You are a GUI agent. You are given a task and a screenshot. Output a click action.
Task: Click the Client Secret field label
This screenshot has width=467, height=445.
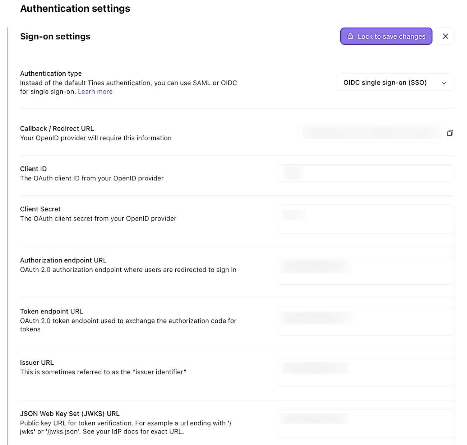[x=40, y=209]
